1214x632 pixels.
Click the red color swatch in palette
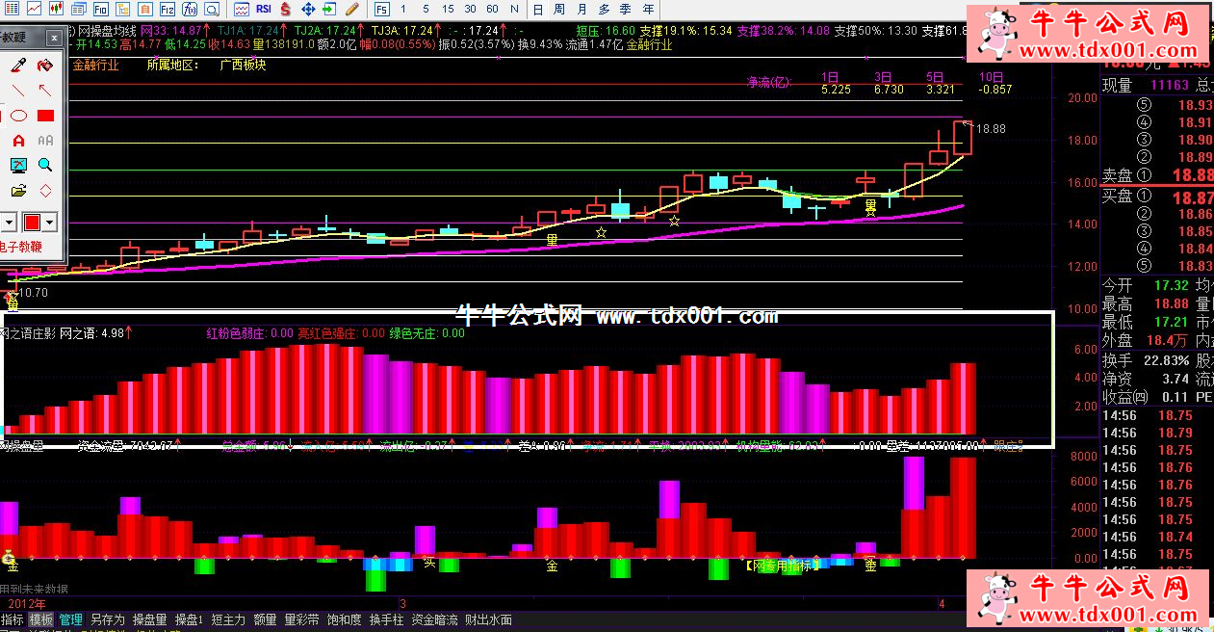coord(32,223)
